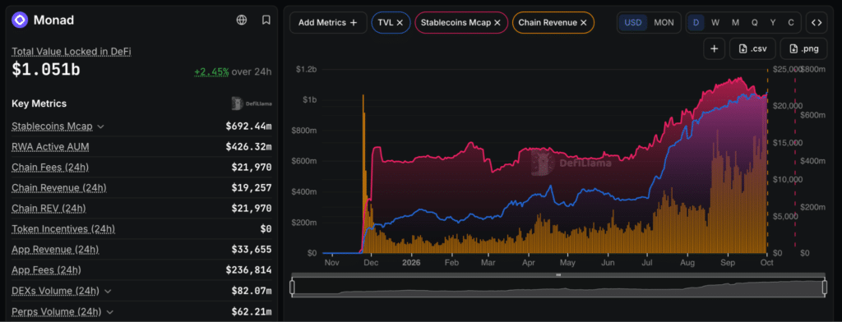
Task: Click the Token Incentives (24h) label
Action: (x=63, y=229)
